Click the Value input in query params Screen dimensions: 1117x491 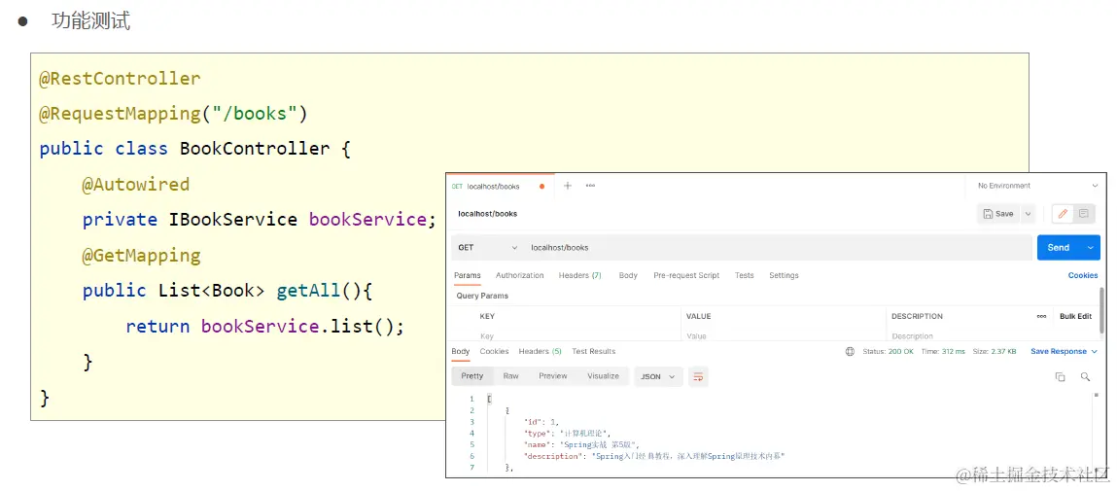click(784, 336)
